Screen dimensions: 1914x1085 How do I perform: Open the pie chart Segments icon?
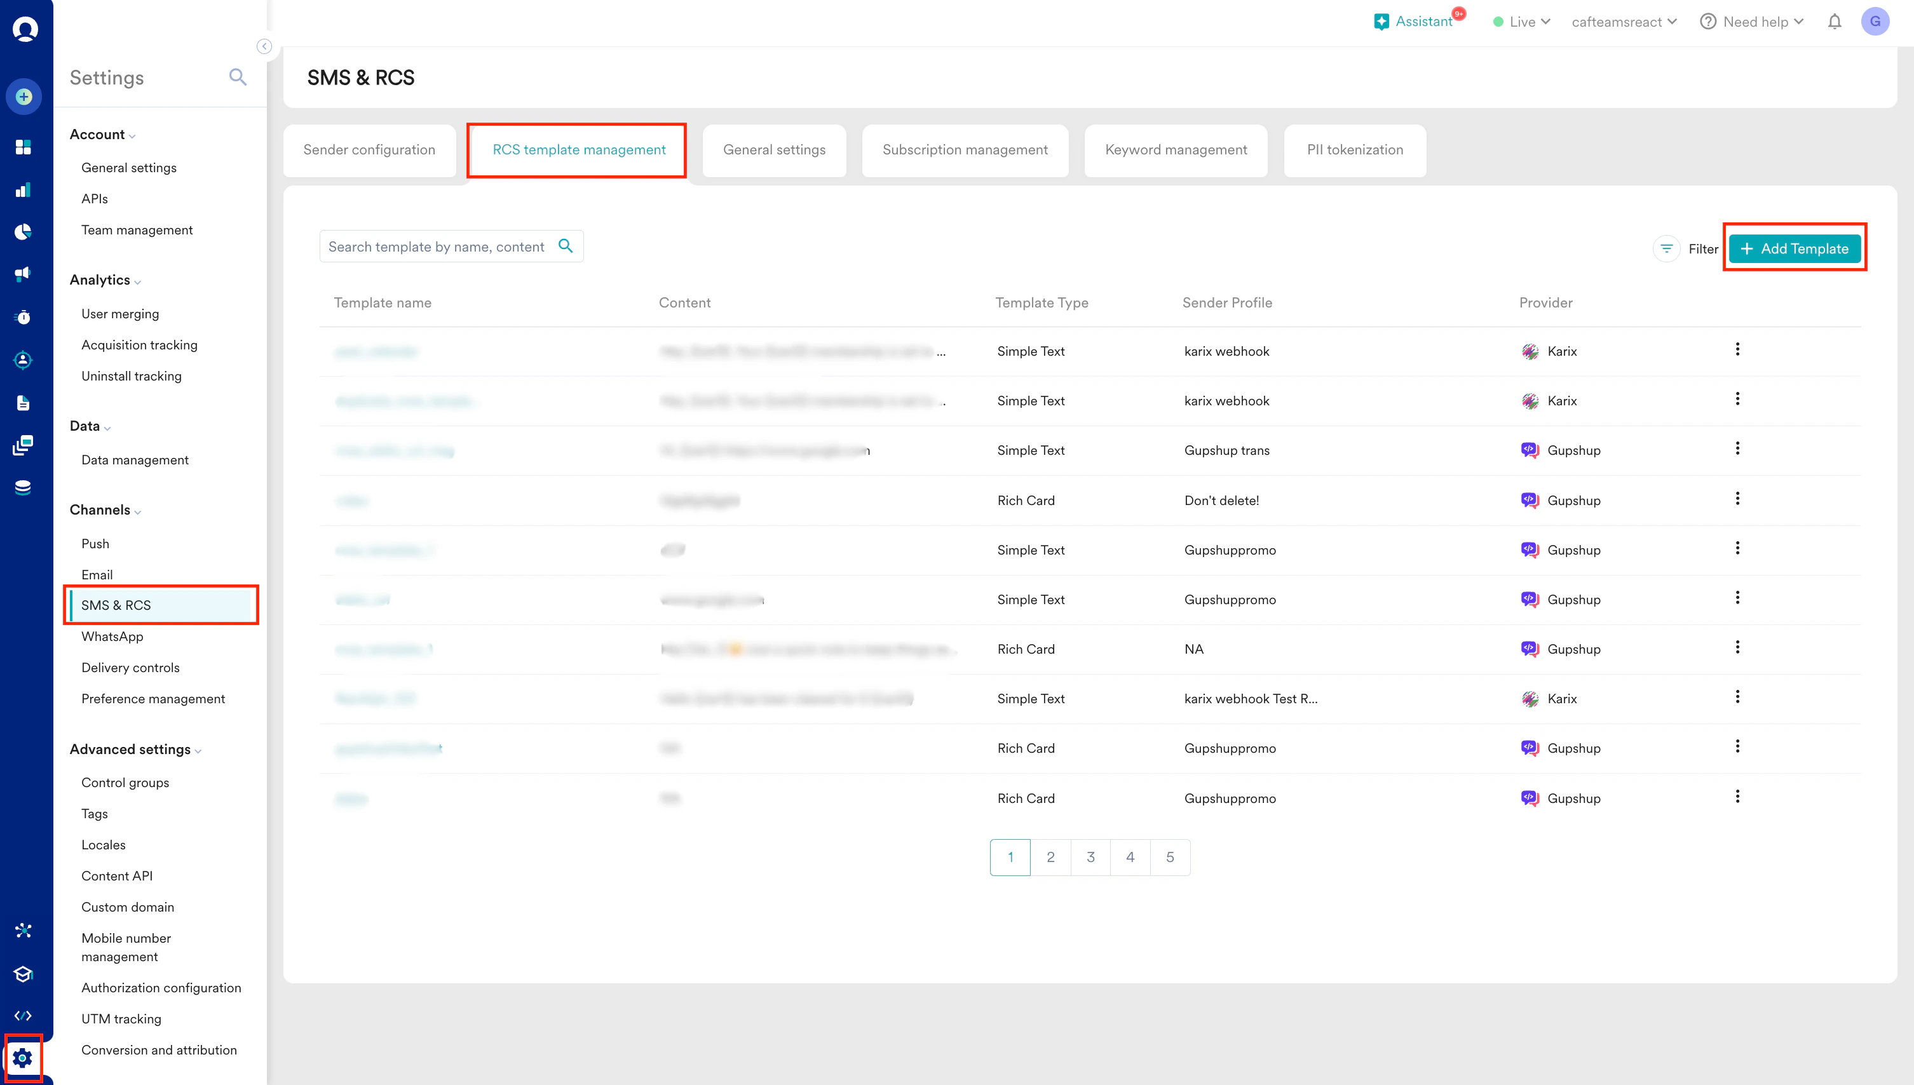coord(23,232)
